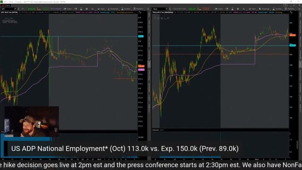Open Studies menu on SPY chart
302x170 pixels.
(x=126, y=9)
